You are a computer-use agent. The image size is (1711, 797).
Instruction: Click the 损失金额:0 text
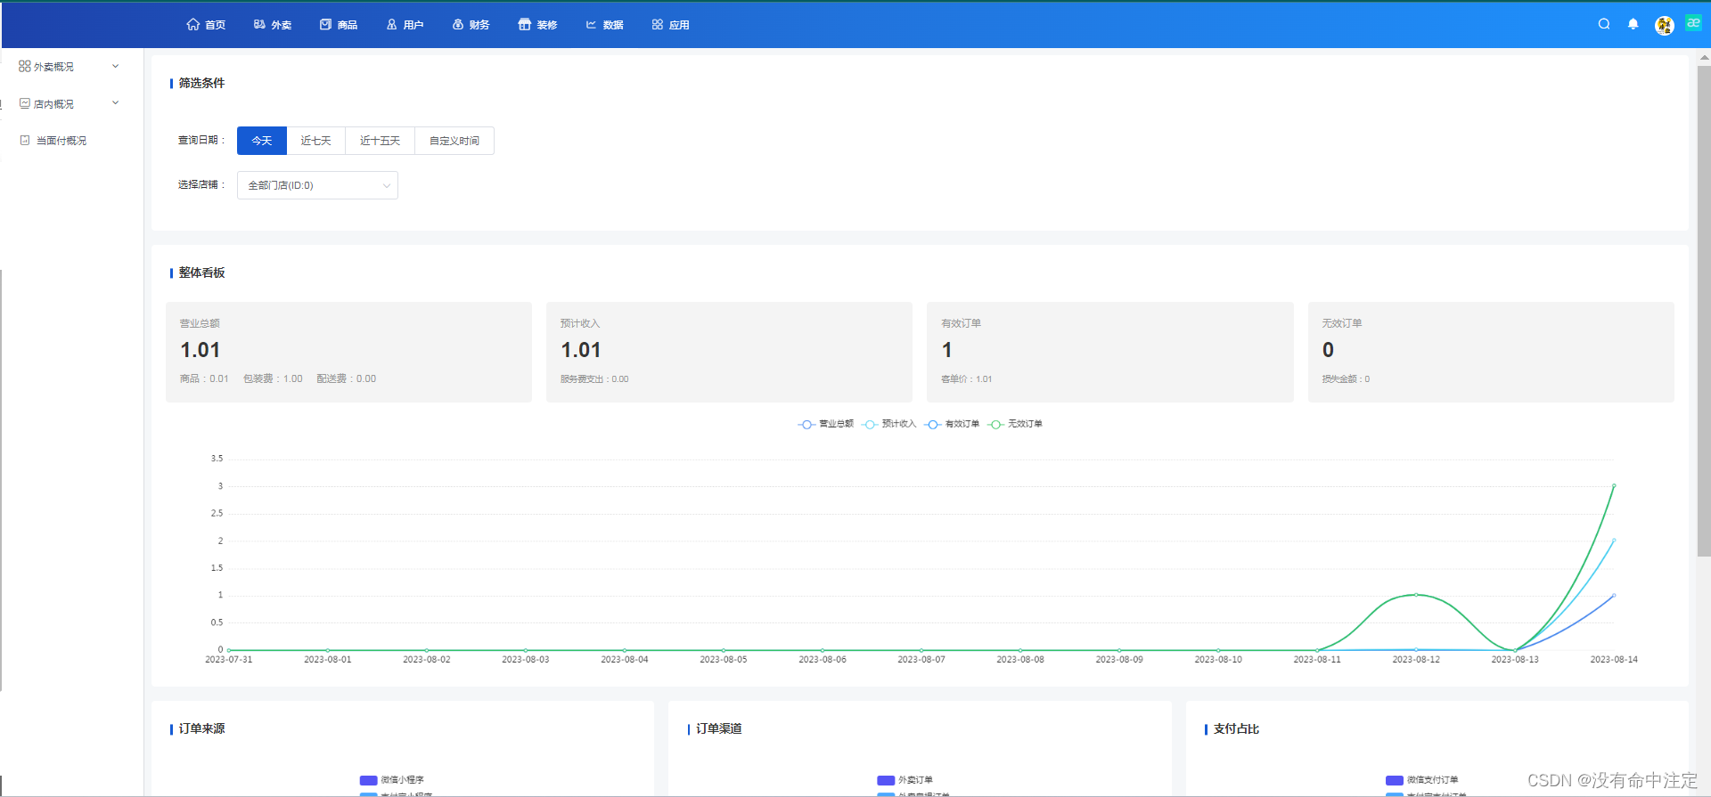[x=1346, y=378]
